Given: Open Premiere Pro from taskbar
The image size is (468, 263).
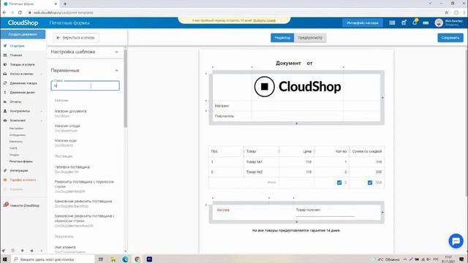Looking at the screenshot, I should tap(149, 259).
